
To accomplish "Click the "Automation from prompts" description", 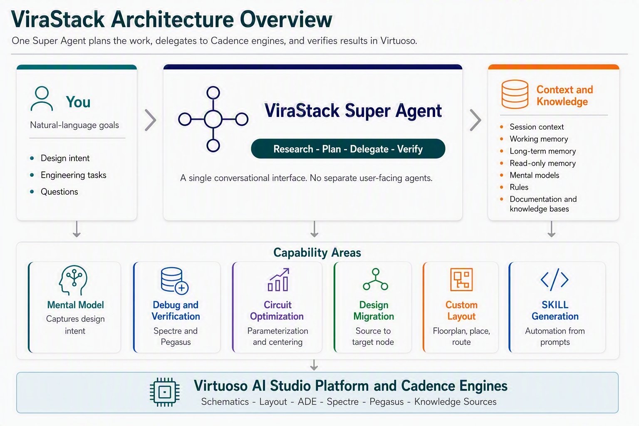I will click(x=555, y=337).
